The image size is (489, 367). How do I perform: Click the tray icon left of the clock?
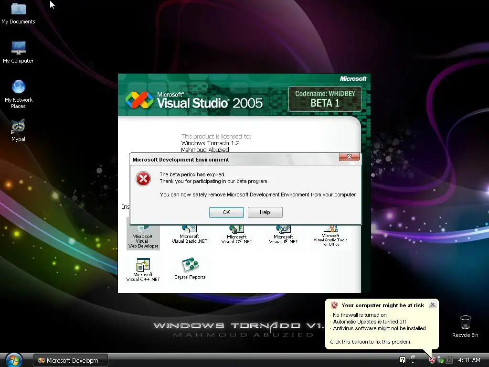(449, 360)
